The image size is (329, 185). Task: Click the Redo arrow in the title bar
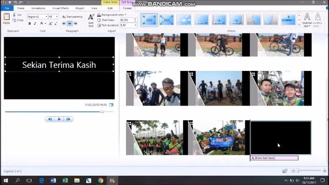click(x=21, y=3)
